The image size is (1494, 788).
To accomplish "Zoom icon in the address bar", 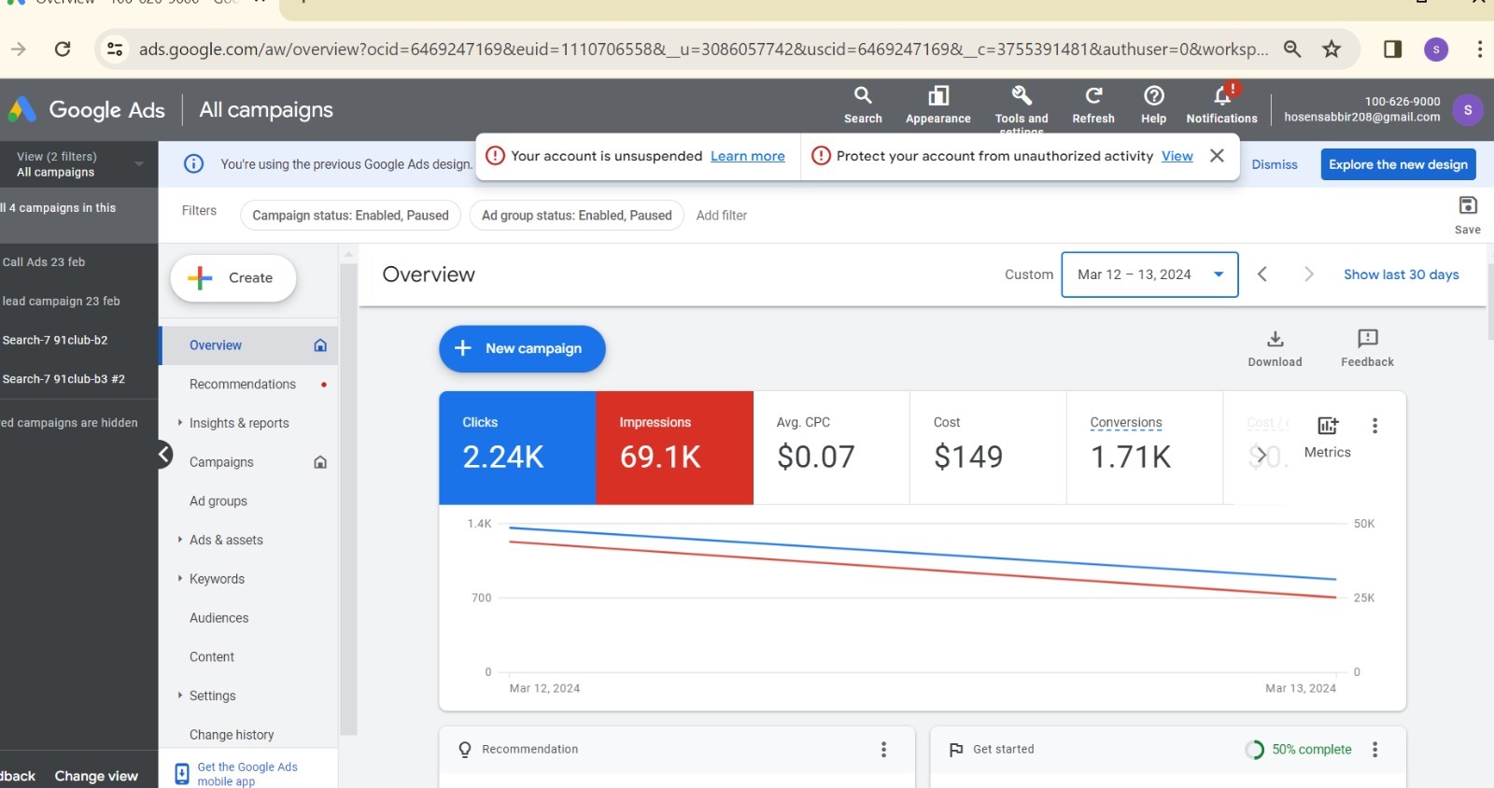I will [1292, 49].
